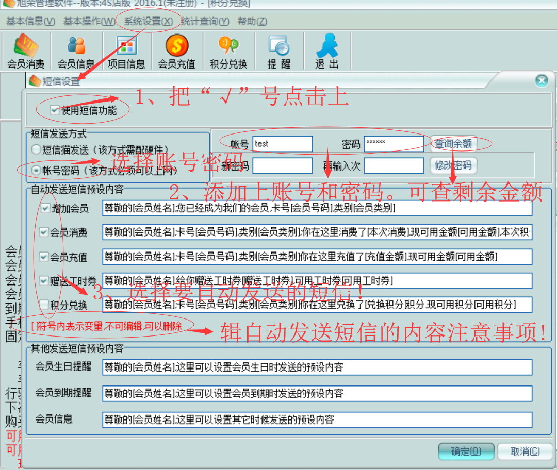The height and width of the screenshot is (470, 557).
Task: Click red note 符号内表示变量 text
Action: [106, 326]
